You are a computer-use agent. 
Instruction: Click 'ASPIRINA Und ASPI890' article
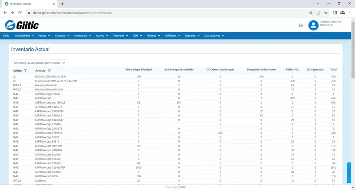[x=48, y=172]
